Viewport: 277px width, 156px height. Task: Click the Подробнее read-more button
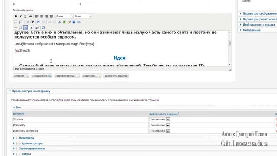click(x=91, y=76)
